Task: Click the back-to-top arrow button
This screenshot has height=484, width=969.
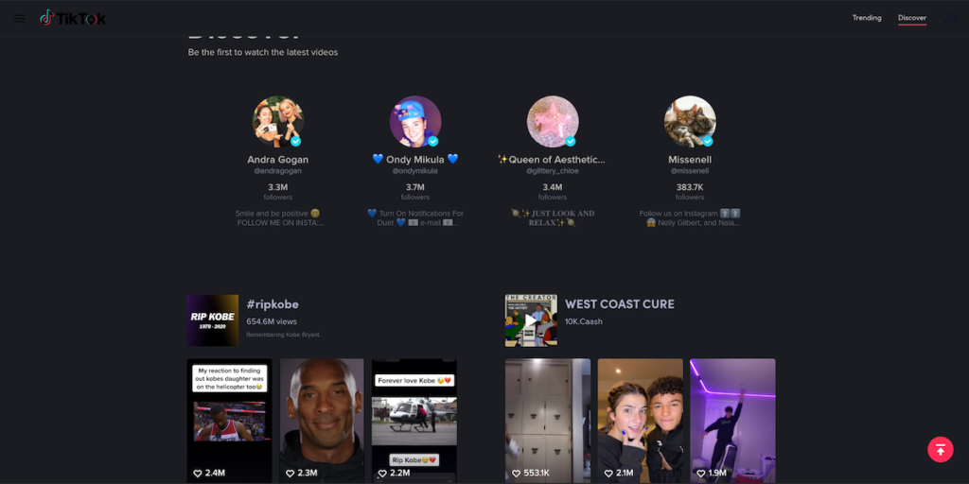Action: [x=940, y=449]
